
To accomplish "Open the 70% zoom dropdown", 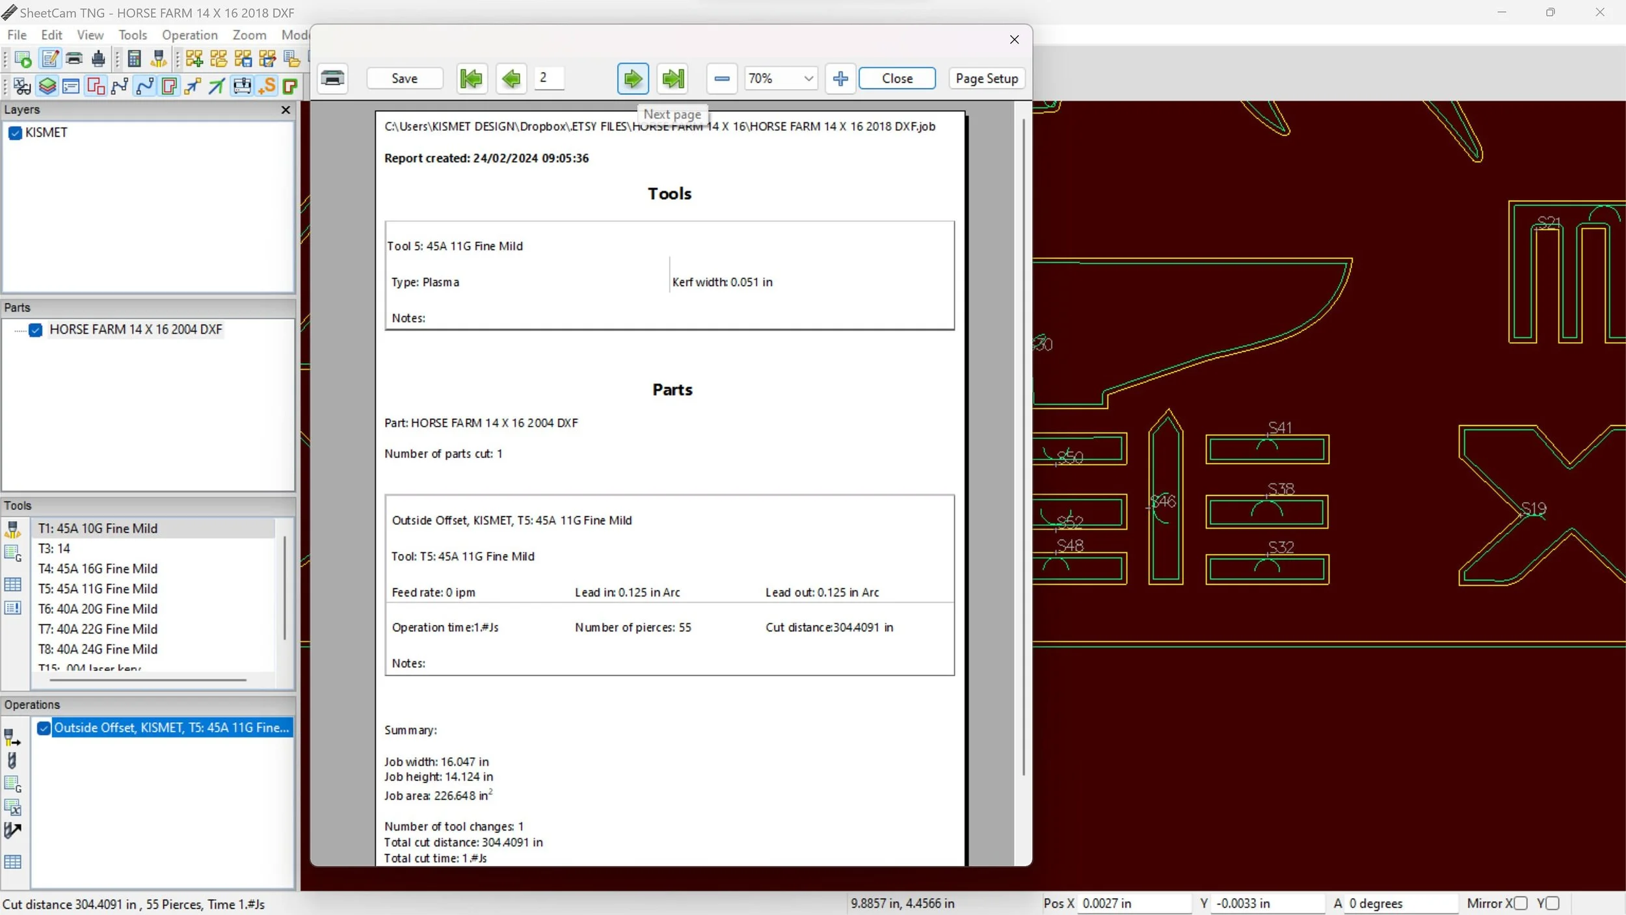I will tap(808, 79).
